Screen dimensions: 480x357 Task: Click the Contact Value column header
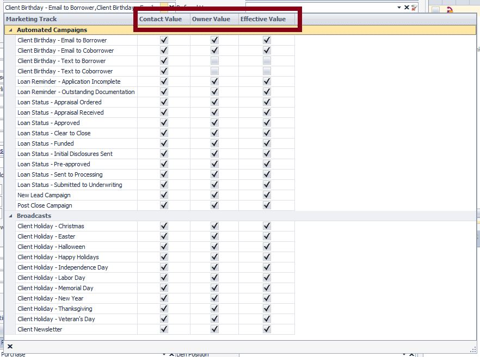click(162, 18)
